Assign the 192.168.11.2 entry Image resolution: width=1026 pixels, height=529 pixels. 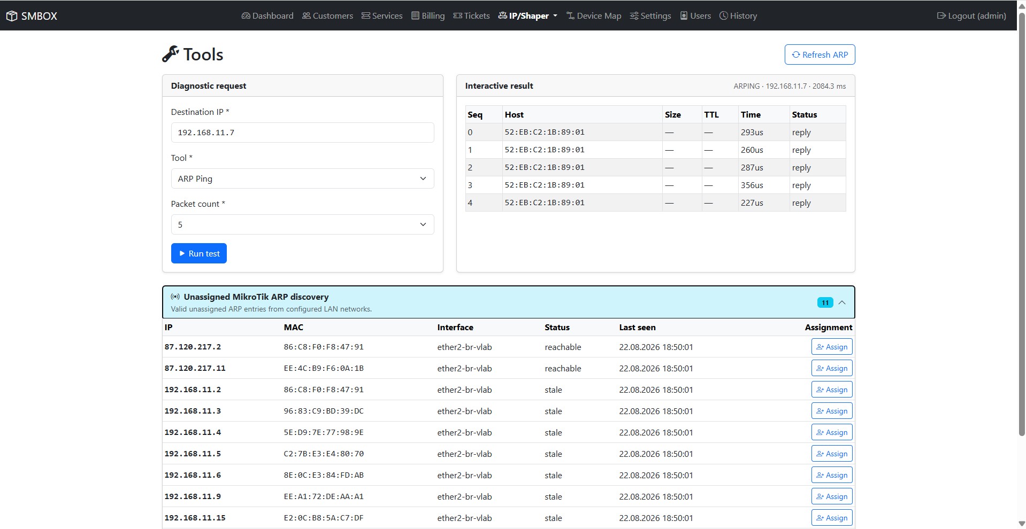point(832,390)
